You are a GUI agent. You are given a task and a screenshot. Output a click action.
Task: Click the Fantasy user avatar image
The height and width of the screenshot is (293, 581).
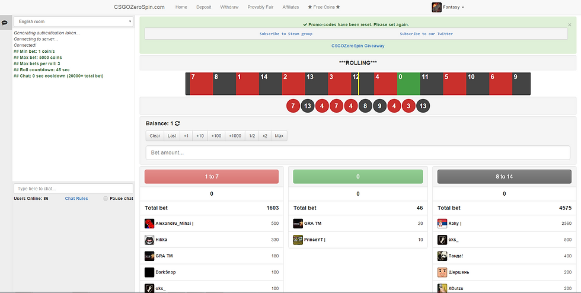click(436, 7)
